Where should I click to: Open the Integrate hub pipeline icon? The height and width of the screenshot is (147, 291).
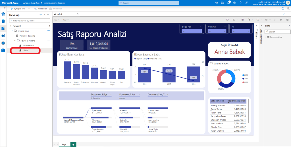click(3, 36)
